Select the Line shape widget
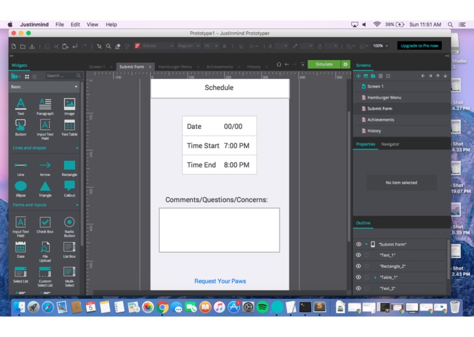474x337 pixels. tap(20, 168)
